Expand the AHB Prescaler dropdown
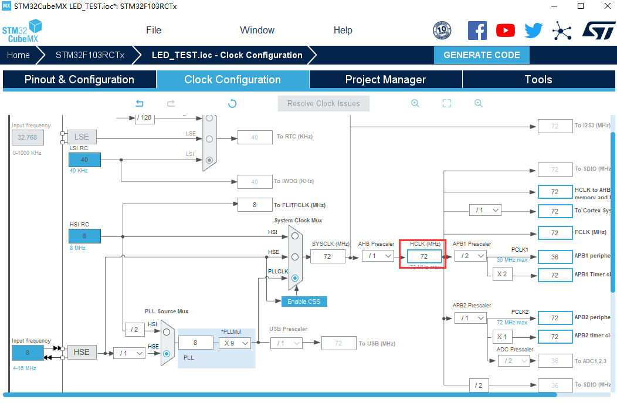Viewport: 617px width, 403px height. 377,256
